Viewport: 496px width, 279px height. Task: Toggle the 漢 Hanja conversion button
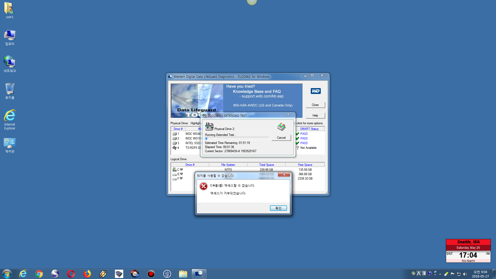pos(424,273)
